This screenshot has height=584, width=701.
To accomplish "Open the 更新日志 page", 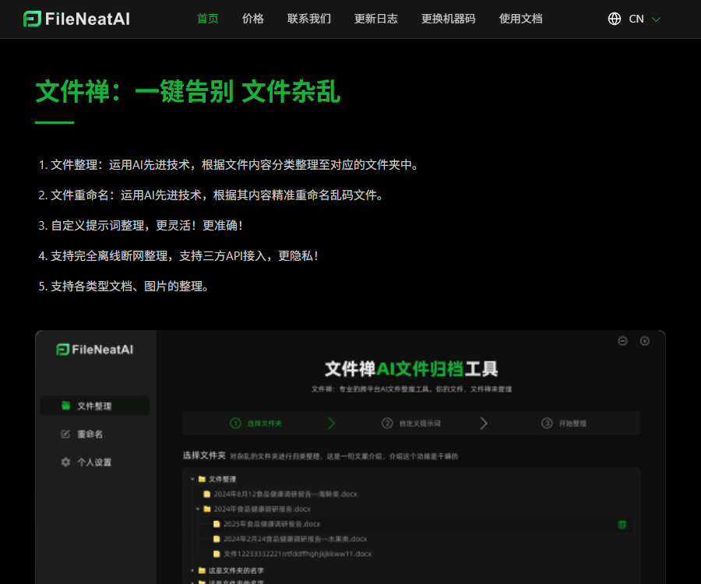I will [376, 19].
